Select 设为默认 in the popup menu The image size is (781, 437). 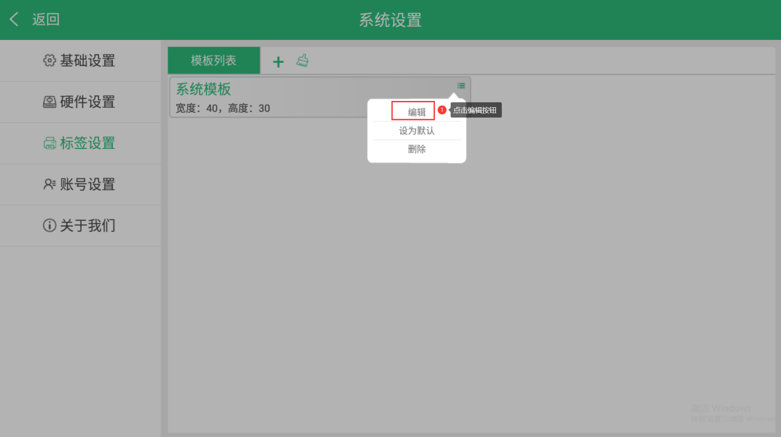point(416,130)
